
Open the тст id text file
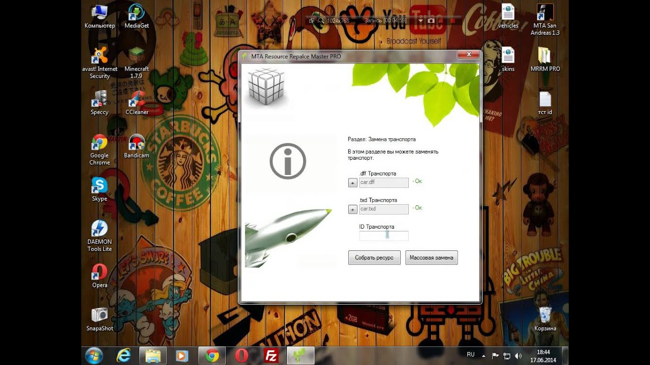pos(545,103)
